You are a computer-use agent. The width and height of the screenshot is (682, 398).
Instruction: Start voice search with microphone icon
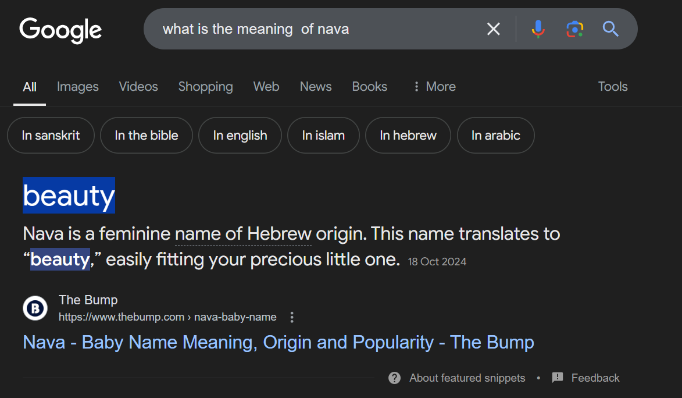(538, 29)
